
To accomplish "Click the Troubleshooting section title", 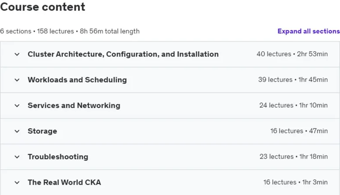I will point(58,157).
